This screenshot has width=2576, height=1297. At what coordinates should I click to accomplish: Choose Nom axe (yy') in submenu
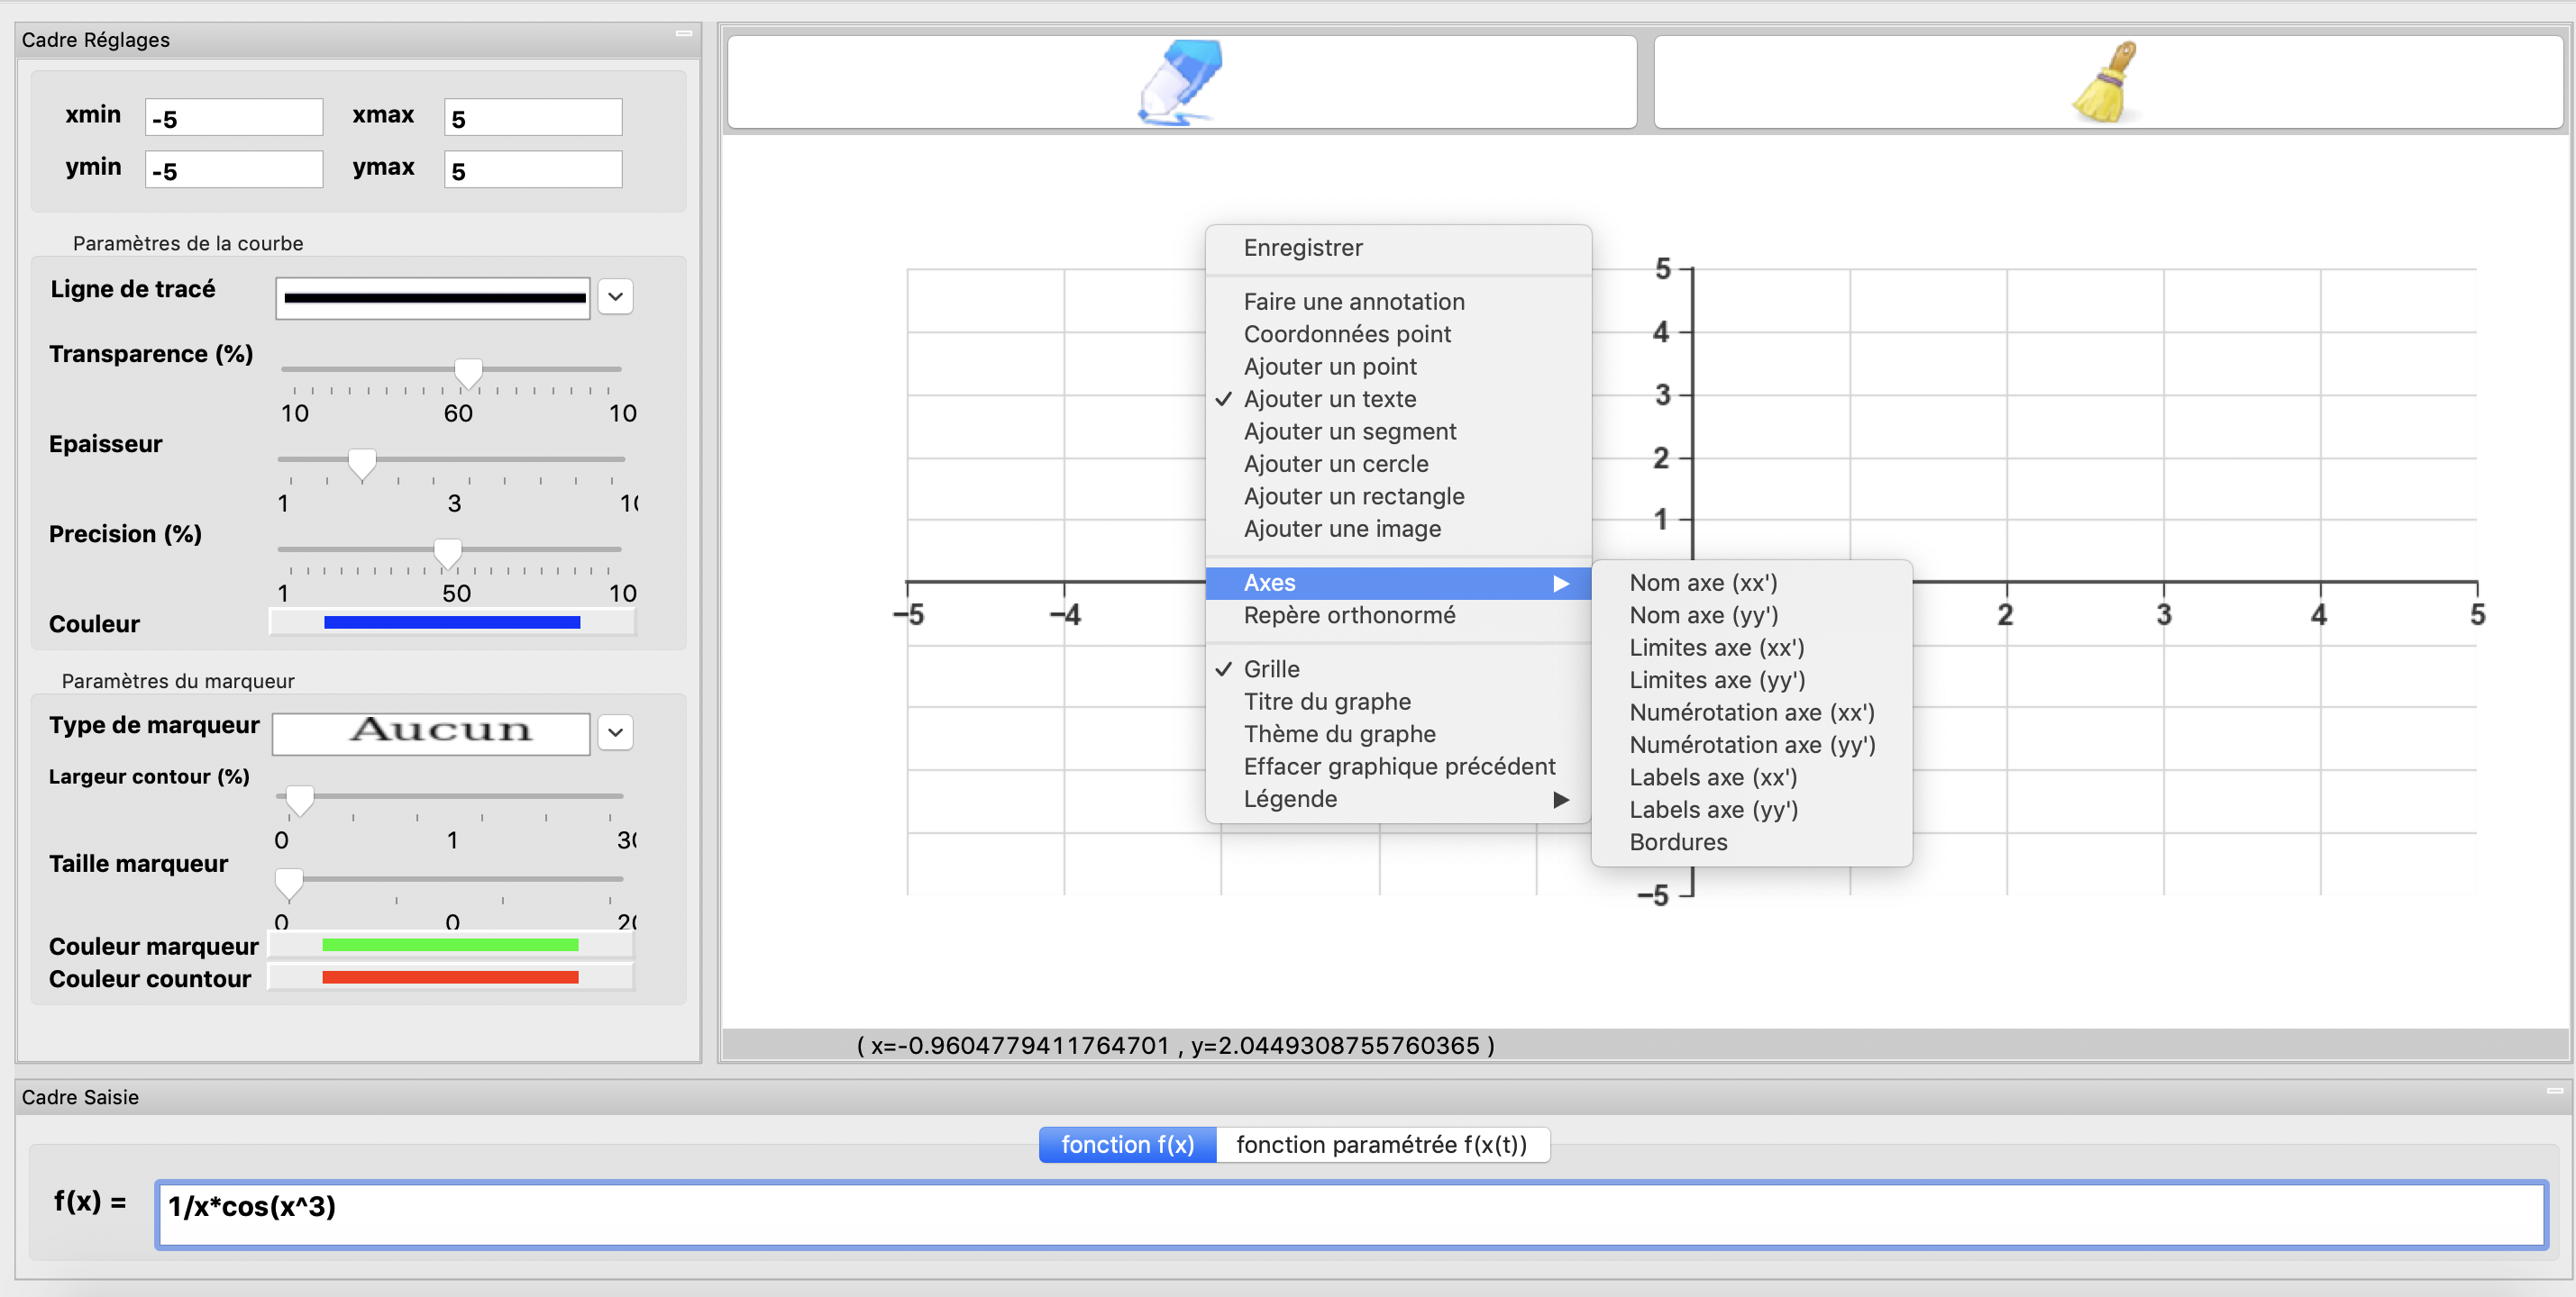pyautogui.click(x=1752, y=615)
